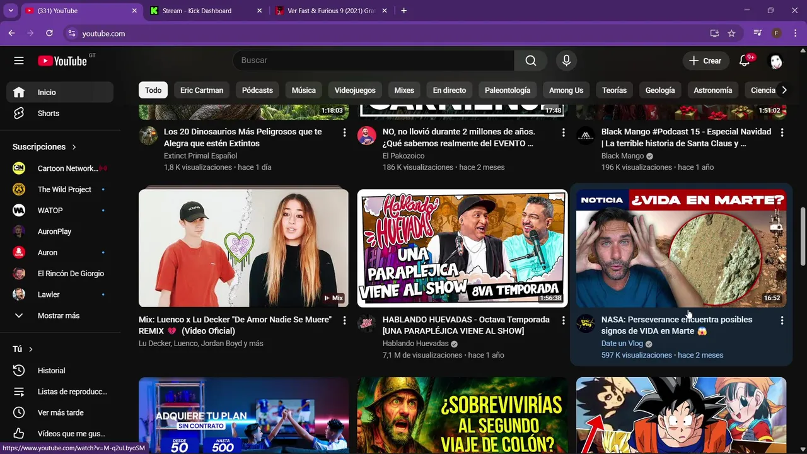This screenshot has height=454, width=807.
Task: Open more options for Black Mango Podcast video
Action: point(782,132)
